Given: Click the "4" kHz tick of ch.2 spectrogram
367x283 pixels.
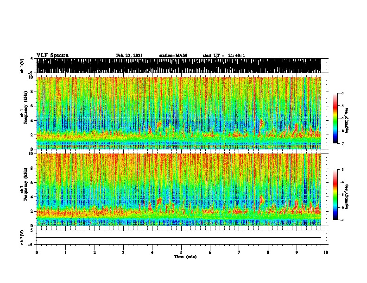Looking at the screenshot, I should click(x=32, y=197).
